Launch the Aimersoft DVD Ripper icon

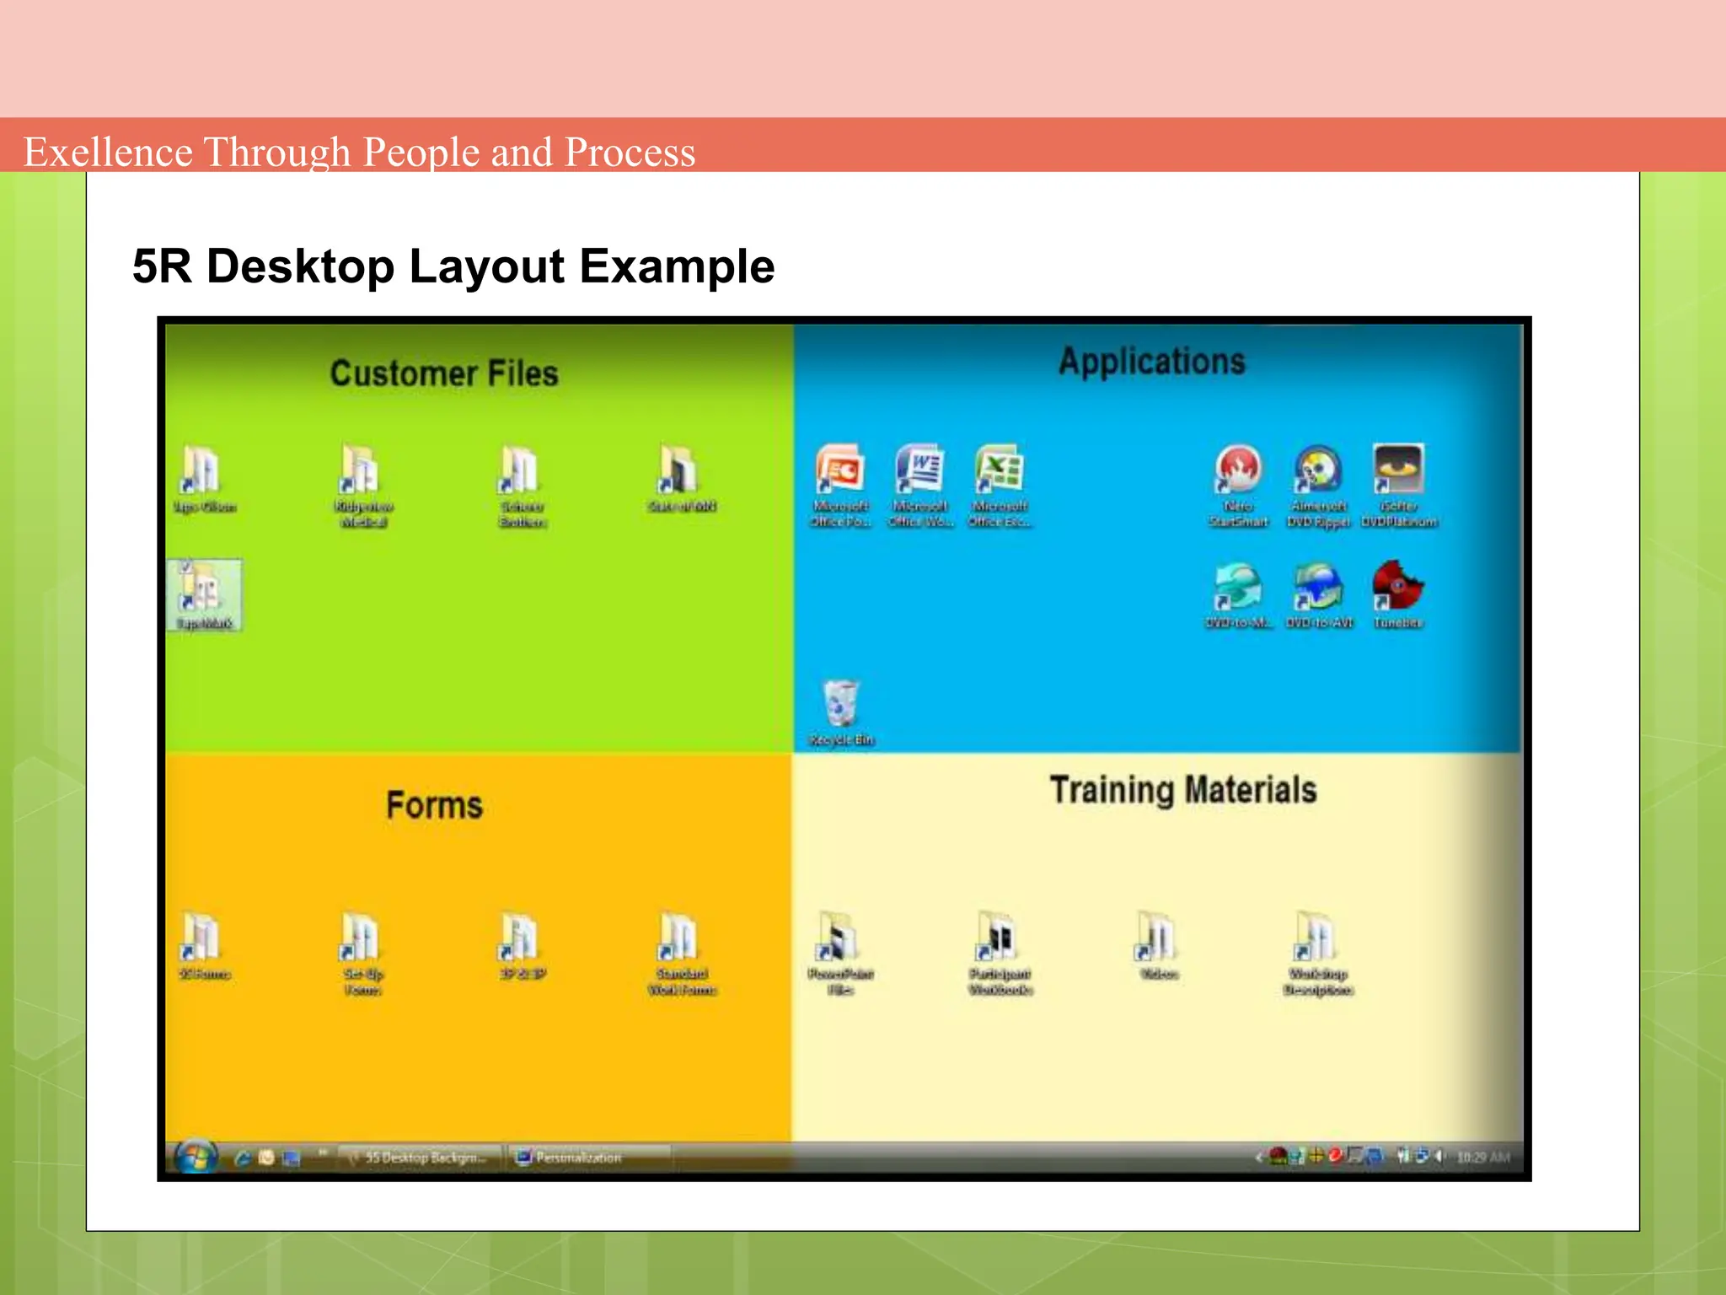click(x=1317, y=470)
